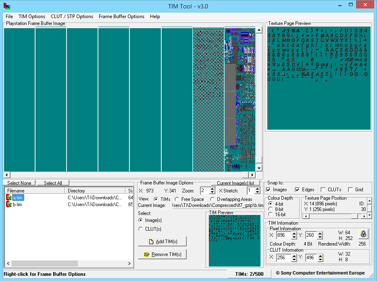
Task: Click the Pixel Information X field
Action: (284, 235)
